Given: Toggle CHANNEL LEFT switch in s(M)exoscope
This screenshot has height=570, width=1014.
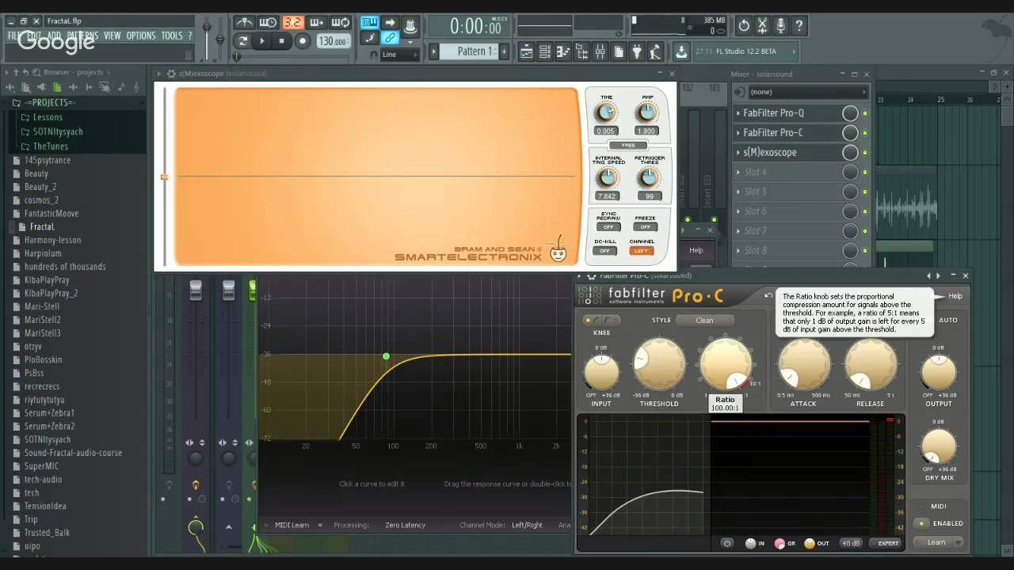Looking at the screenshot, I should pyautogui.click(x=641, y=250).
